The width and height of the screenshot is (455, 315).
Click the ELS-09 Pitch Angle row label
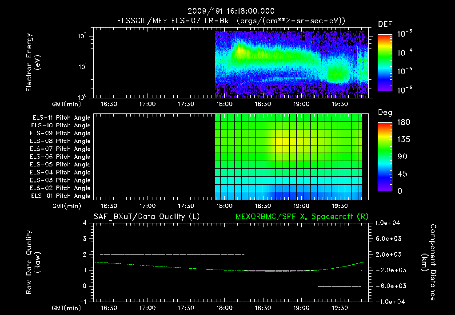(x=60, y=133)
